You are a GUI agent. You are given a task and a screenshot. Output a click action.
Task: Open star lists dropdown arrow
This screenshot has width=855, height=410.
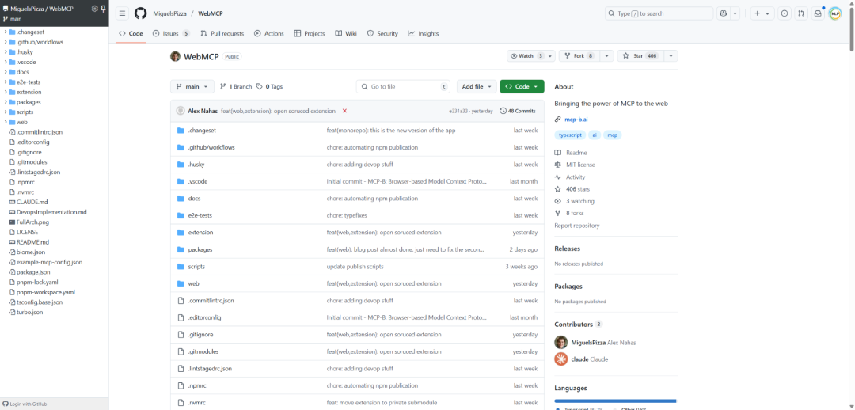coord(671,55)
